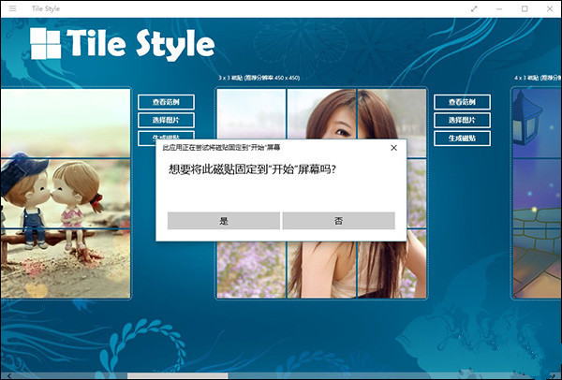The width and height of the screenshot is (562, 380).
Task: Click 选择图片 beside the 3 x 3 photo
Action: pyautogui.click(x=462, y=120)
